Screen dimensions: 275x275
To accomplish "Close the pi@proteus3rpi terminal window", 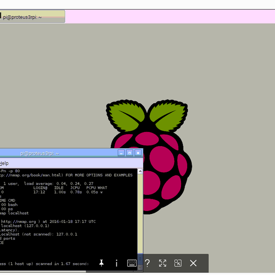I will (x=137, y=153).
